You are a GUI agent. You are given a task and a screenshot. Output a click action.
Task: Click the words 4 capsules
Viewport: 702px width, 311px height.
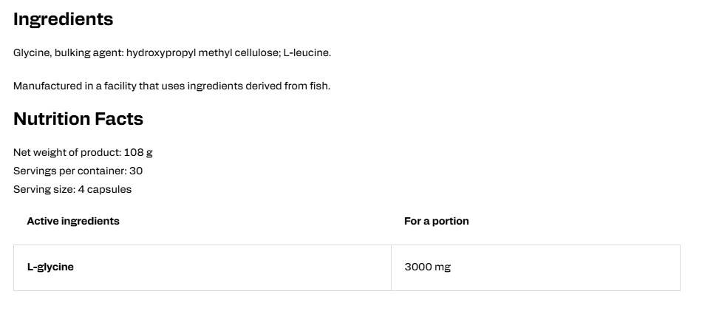tap(105, 189)
